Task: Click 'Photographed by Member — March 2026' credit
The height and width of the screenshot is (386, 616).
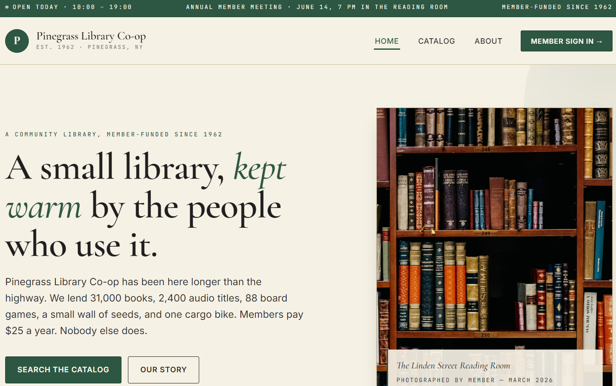Action: pos(475,380)
